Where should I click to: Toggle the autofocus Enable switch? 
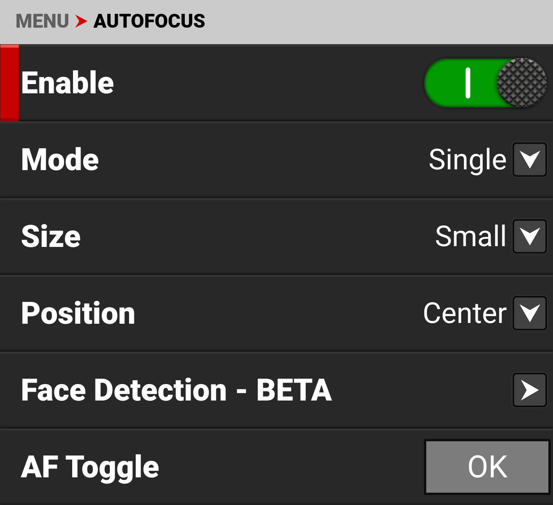(x=486, y=83)
